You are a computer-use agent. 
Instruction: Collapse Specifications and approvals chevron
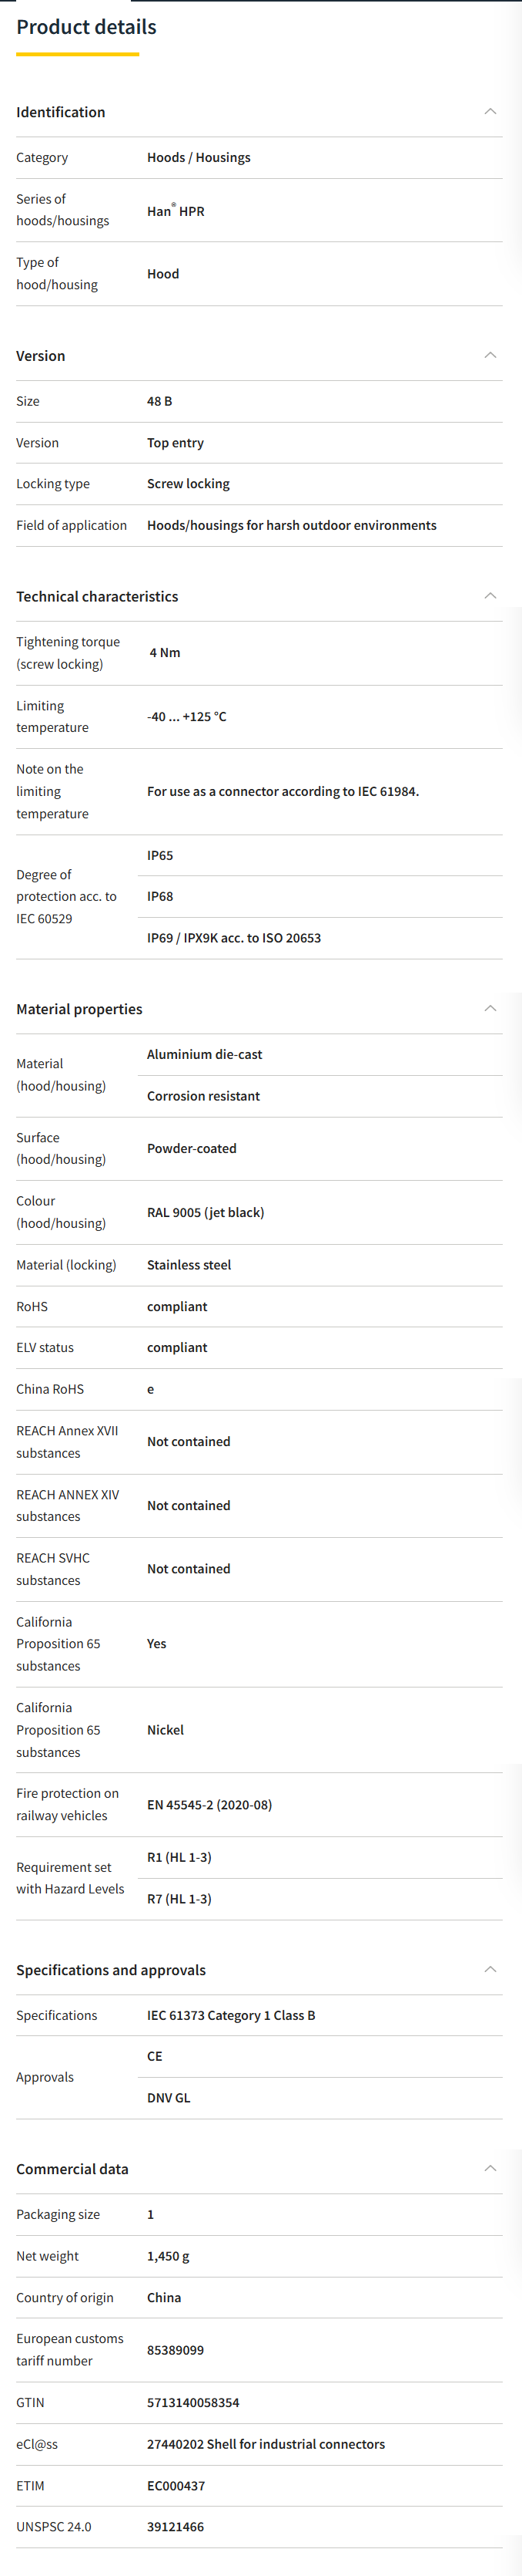click(x=489, y=1969)
